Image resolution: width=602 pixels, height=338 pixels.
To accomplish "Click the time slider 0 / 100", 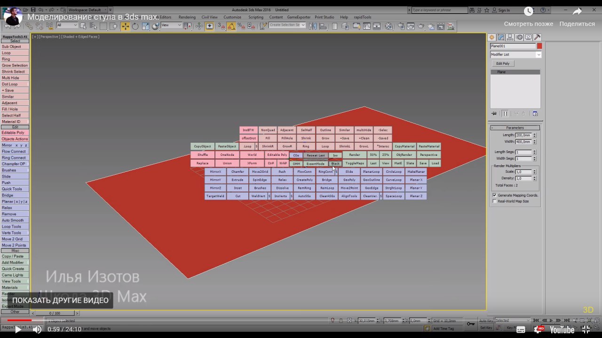I will coord(55,313).
